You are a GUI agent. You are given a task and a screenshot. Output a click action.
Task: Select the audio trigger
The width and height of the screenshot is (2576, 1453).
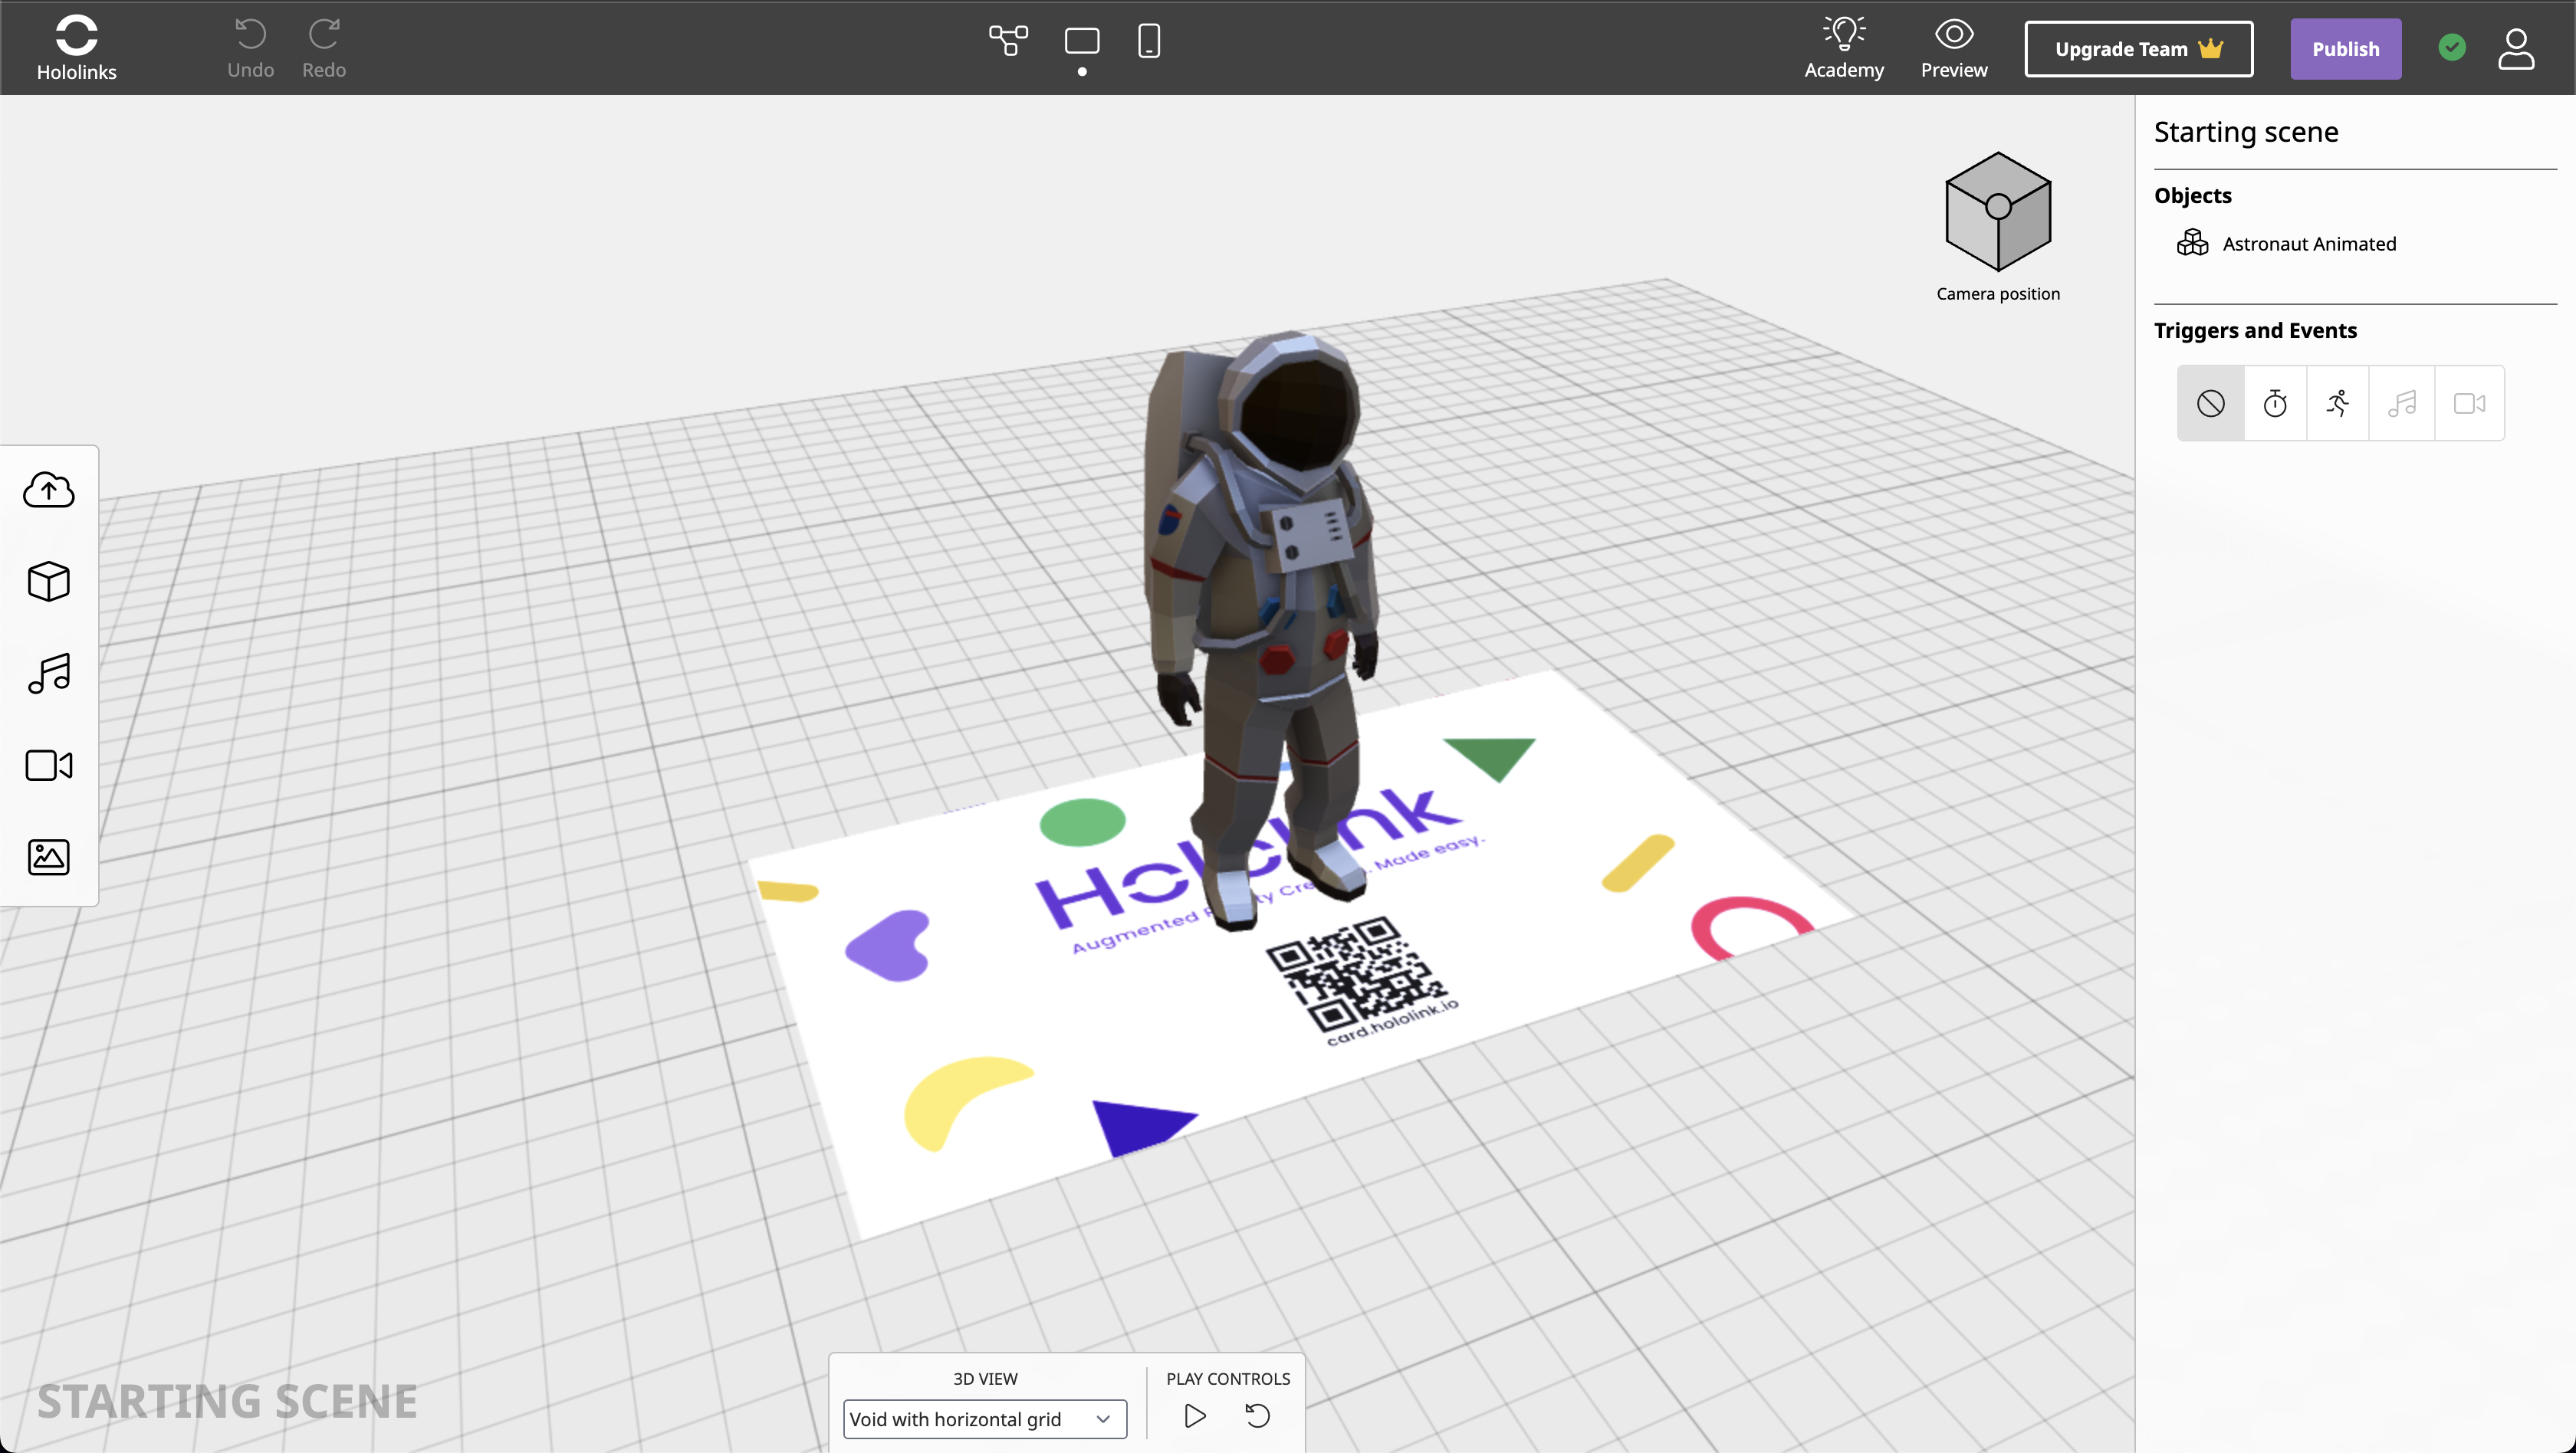pyautogui.click(x=2402, y=403)
